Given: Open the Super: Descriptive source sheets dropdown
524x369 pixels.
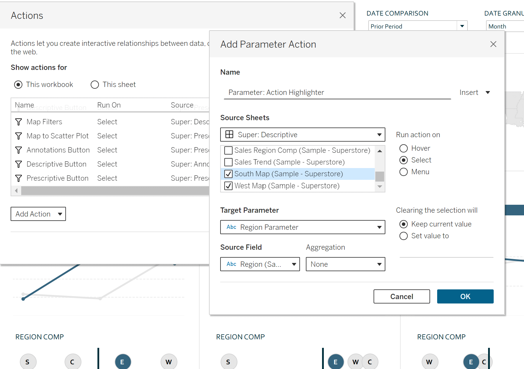Looking at the screenshot, I should click(x=303, y=135).
